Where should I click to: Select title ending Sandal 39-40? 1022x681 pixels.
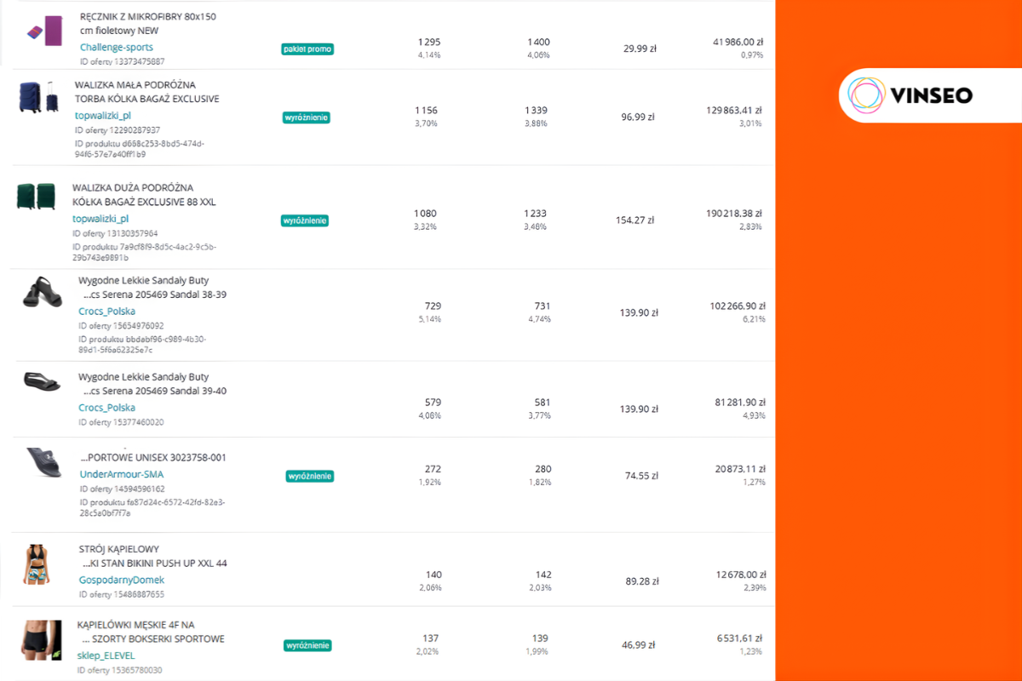pos(152,384)
